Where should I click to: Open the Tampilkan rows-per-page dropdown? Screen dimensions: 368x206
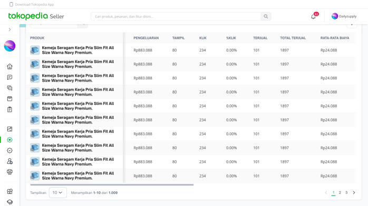(x=58, y=192)
